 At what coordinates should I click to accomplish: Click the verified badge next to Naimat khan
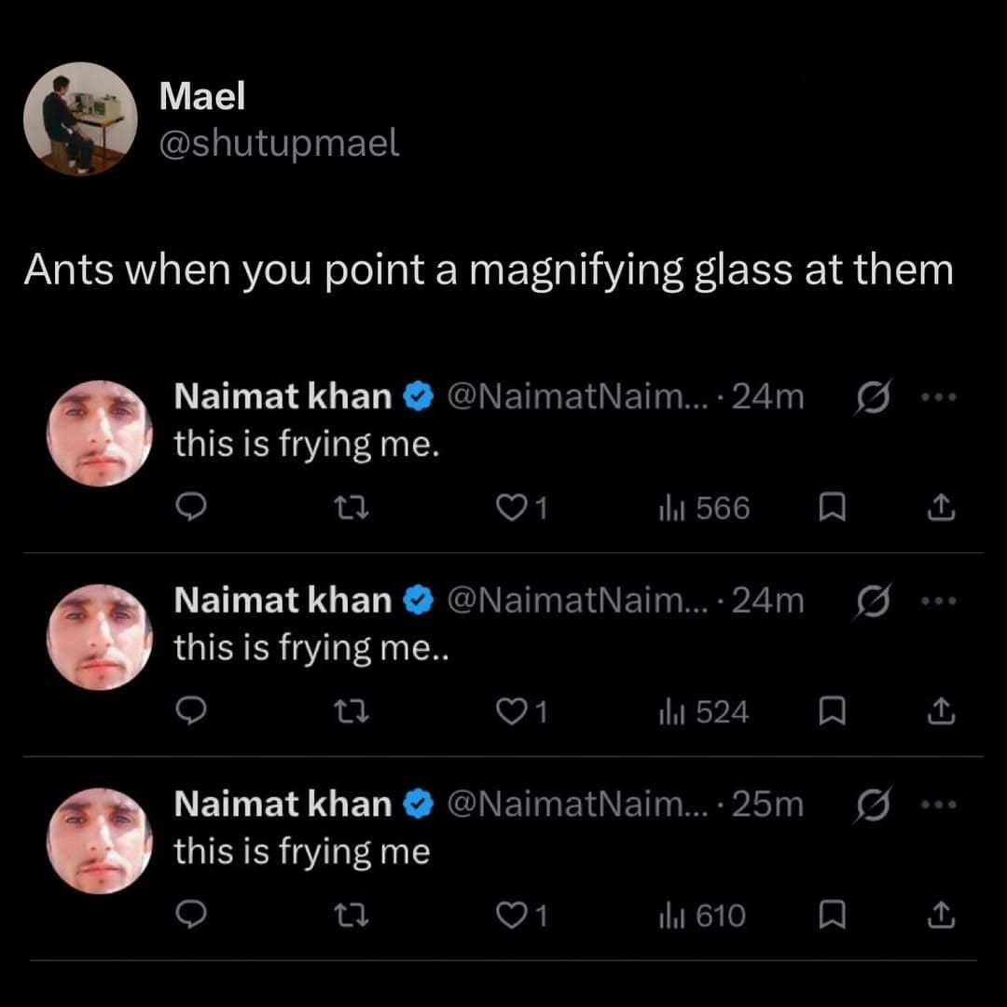pos(418,395)
